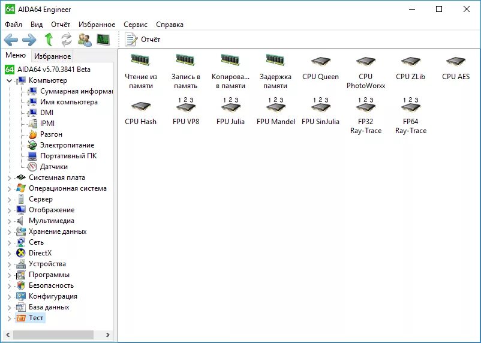Open the Задержка памяти benchmark
Image resolution: width=481 pixels, height=343 pixels.
[x=275, y=71]
